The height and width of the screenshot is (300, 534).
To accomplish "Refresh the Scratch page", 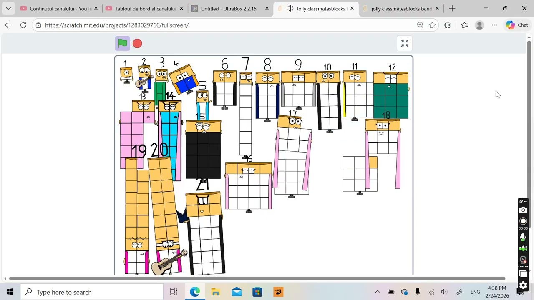I will click(23, 25).
